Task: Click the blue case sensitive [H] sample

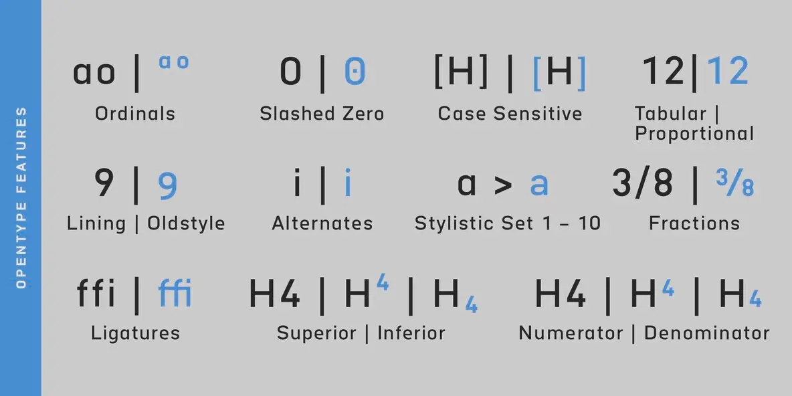Action: click(x=559, y=73)
